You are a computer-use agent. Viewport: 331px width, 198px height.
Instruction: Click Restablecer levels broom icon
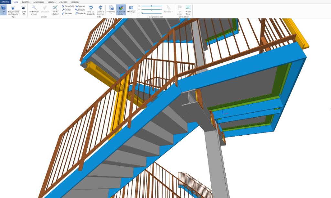pos(168,8)
